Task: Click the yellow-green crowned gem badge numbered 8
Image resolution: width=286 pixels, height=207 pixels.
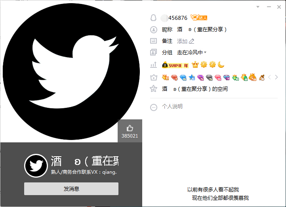Action: pos(244,77)
